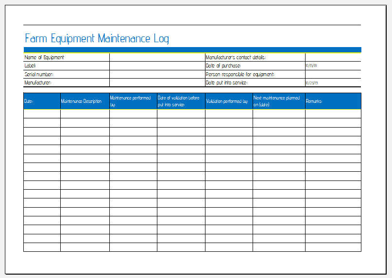Select the Date of purchase value 10/15/18
The height and width of the screenshot is (278, 392).
pyautogui.click(x=311, y=65)
